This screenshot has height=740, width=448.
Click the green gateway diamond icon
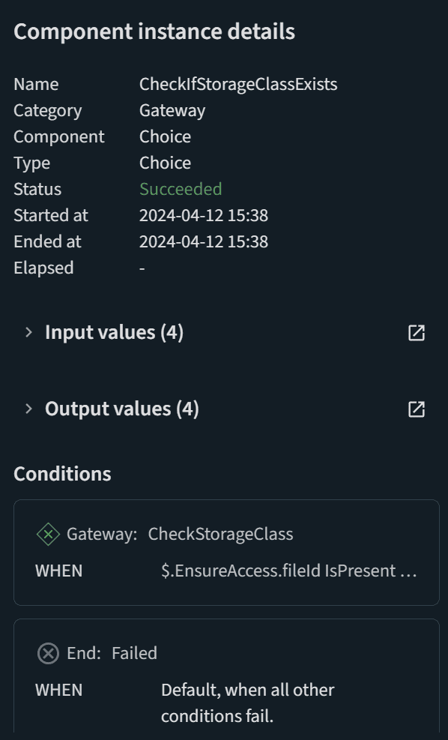coord(48,535)
